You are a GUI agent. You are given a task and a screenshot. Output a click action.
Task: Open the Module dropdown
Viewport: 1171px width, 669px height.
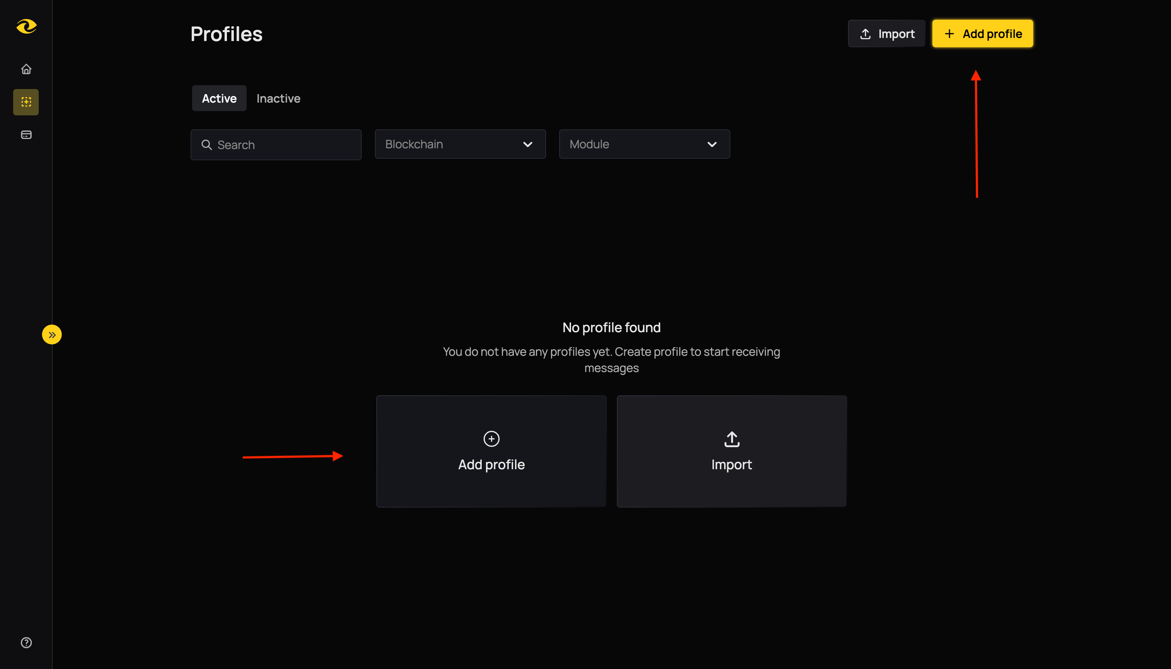pyautogui.click(x=644, y=144)
